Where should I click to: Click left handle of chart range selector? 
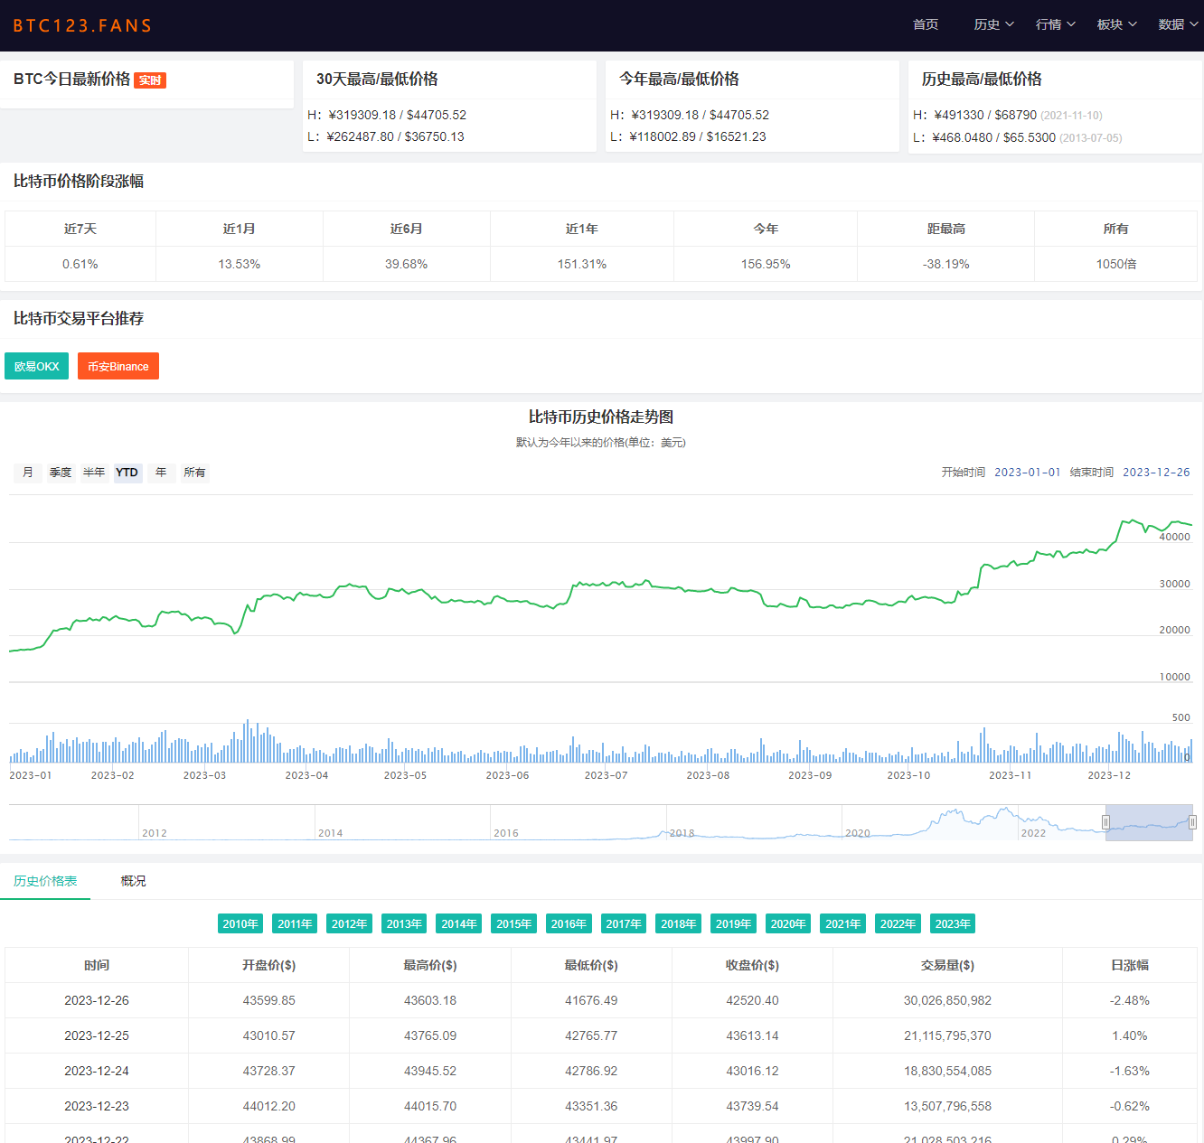click(1105, 822)
